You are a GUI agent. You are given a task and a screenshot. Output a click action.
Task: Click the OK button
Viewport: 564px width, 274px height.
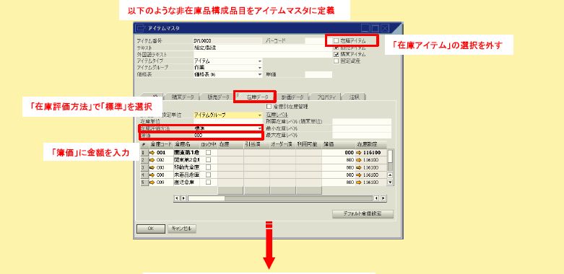point(151,229)
